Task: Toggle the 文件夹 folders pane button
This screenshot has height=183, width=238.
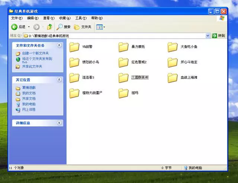Action: pyautogui.click(x=83, y=27)
